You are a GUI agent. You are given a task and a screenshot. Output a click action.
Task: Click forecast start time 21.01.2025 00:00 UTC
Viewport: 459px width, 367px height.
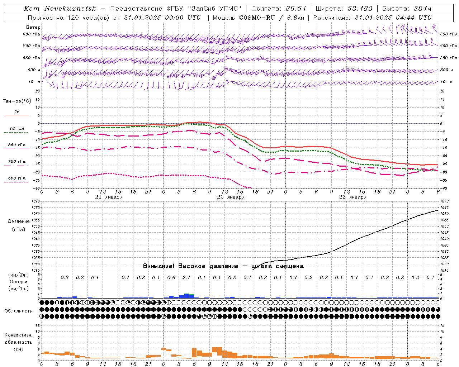click(162, 18)
